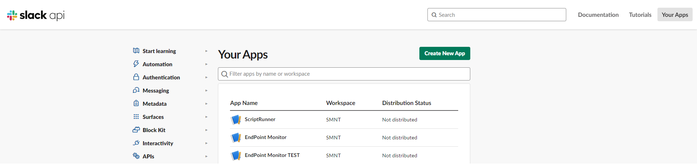Click the EndPoint Monitor TEST app icon
Screen dimensions: 697x165
(236, 155)
